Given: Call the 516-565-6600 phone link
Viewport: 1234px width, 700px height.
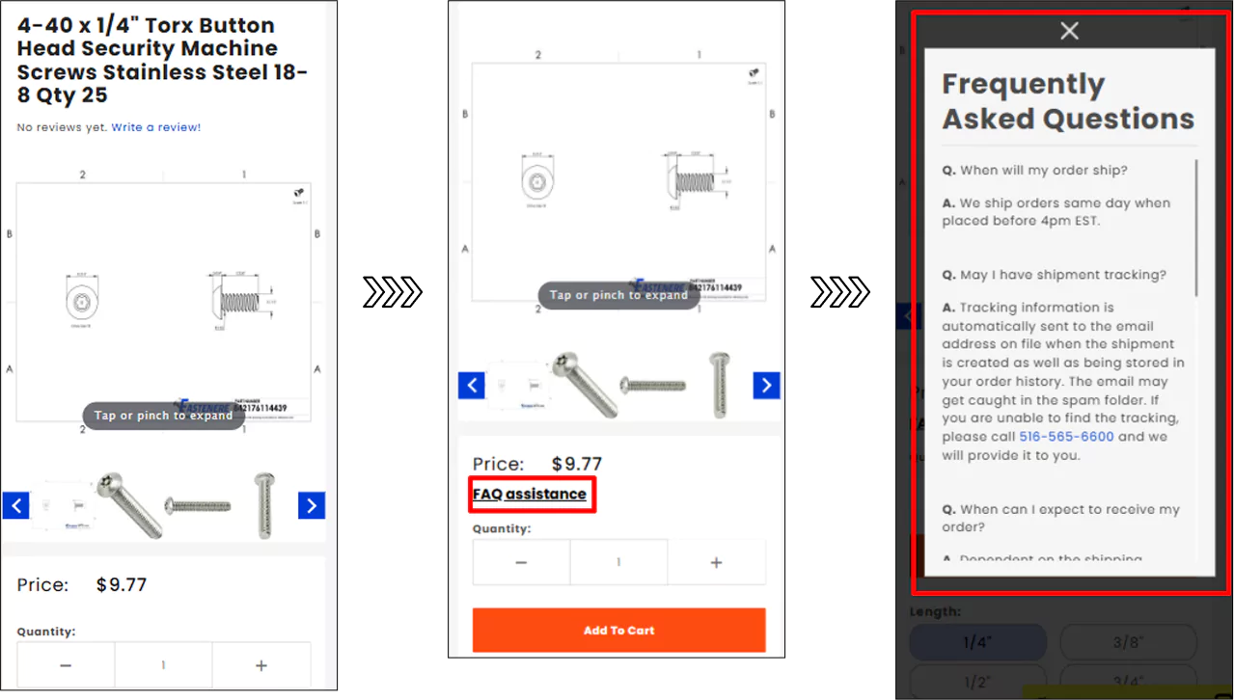Looking at the screenshot, I should tap(1066, 437).
